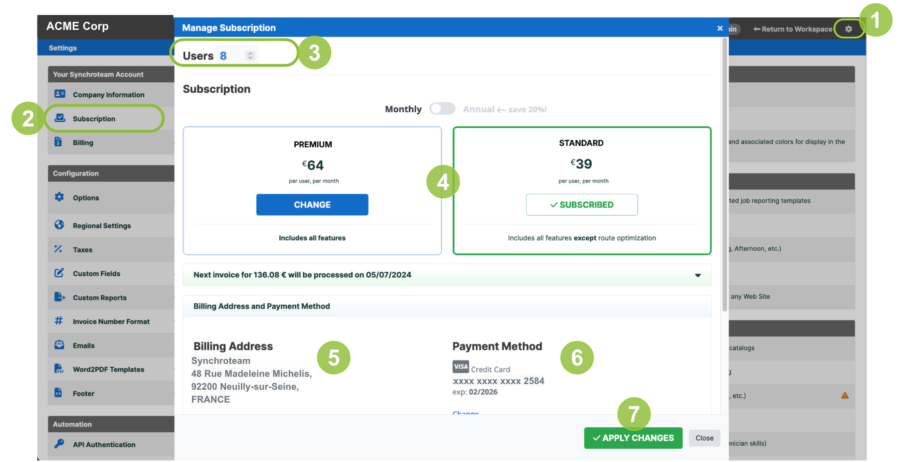Click the Custom Fields edit icon
The height and width of the screenshot is (462, 900).
59,273
